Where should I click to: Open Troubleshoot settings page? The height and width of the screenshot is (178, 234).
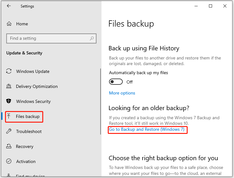pos(29,131)
